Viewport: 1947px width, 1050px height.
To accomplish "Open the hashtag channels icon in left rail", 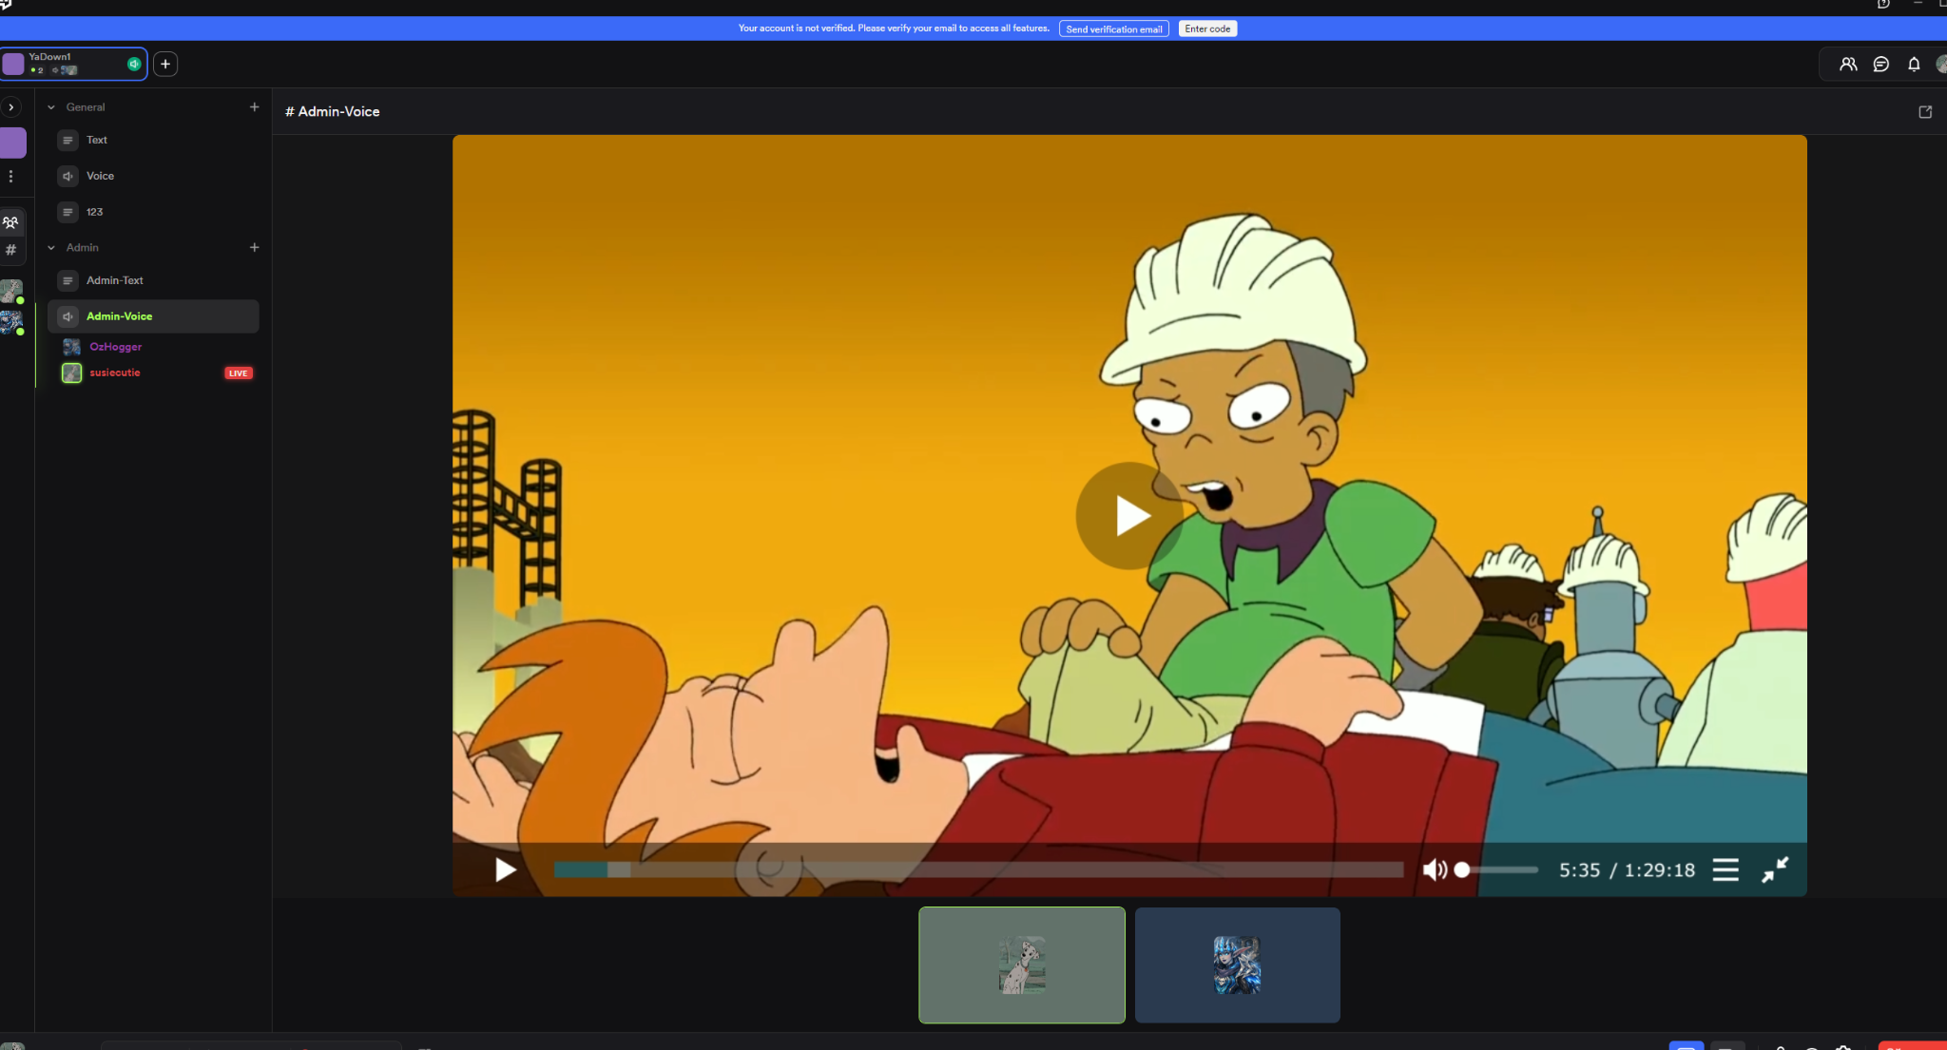I will pyautogui.click(x=10, y=250).
